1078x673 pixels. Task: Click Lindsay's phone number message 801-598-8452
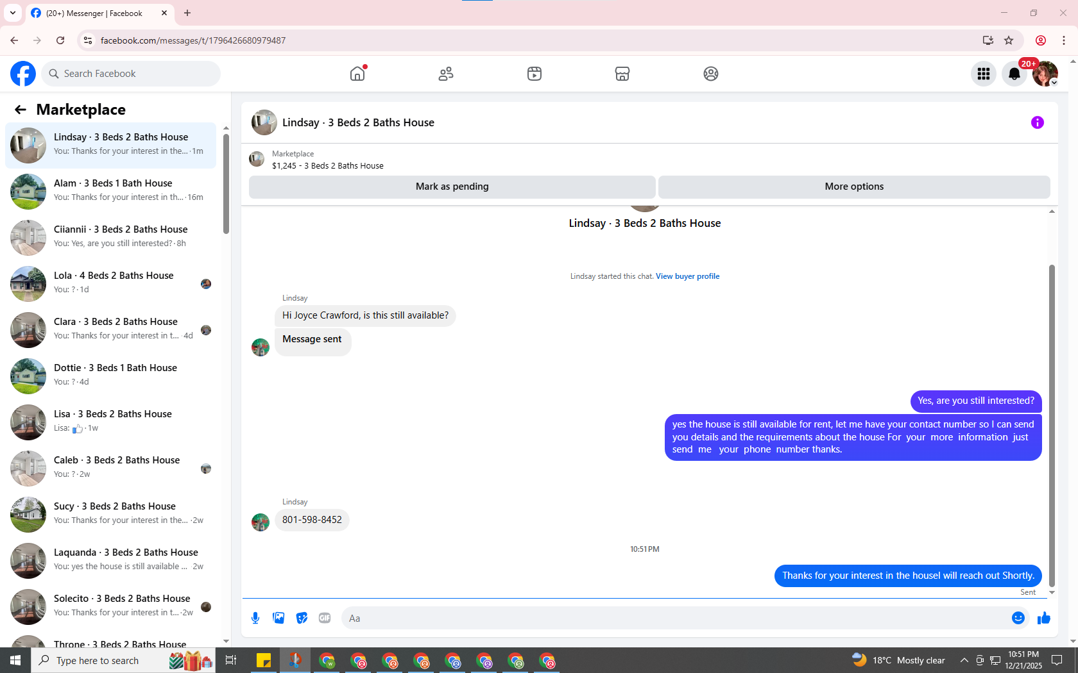click(x=312, y=520)
